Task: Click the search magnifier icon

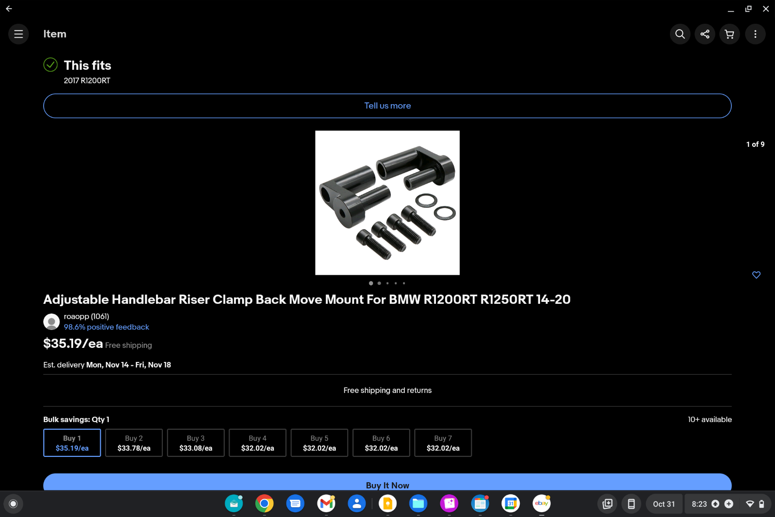Action: pyautogui.click(x=680, y=34)
